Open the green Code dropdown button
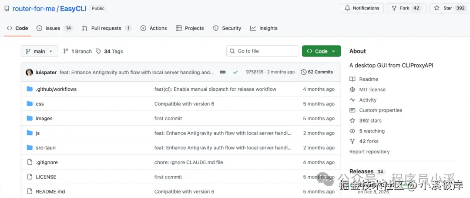The width and height of the screenshot is (470, 198). 321,51
